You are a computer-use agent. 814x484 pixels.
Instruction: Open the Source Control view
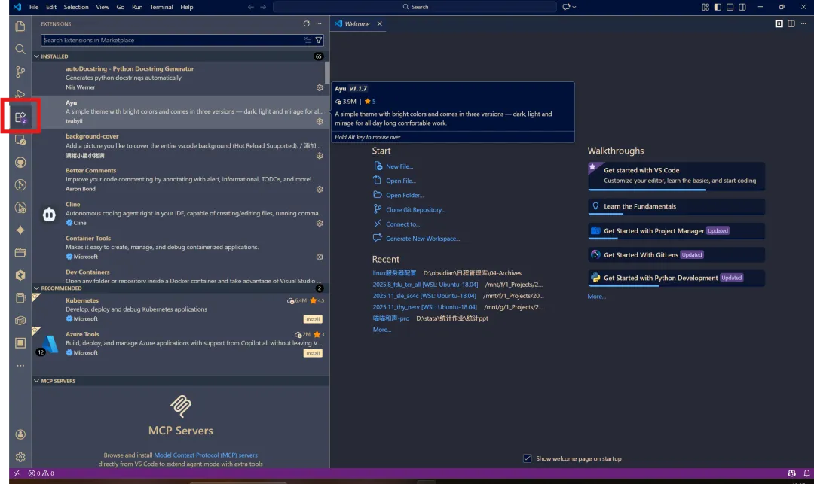(x=20, y=72)
